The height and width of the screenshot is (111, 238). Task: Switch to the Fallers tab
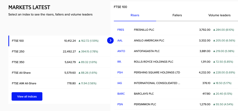[177, 15]
